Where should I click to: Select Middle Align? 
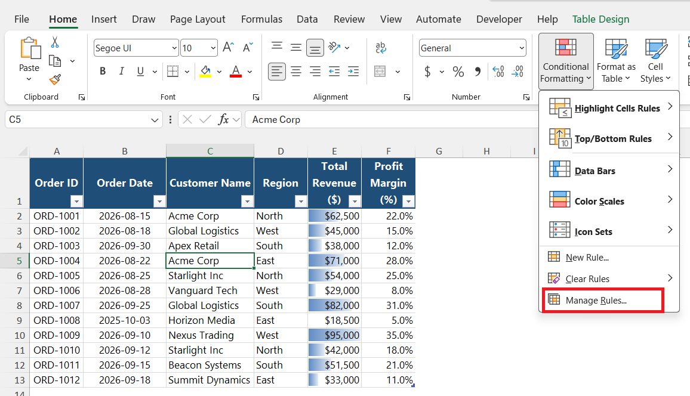click(x=295, y=47)
